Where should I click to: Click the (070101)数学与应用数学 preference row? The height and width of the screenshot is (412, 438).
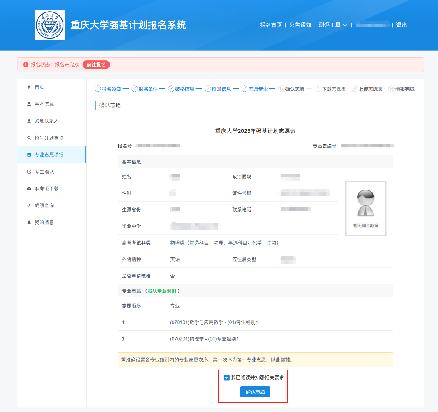[x=255, y=322]
